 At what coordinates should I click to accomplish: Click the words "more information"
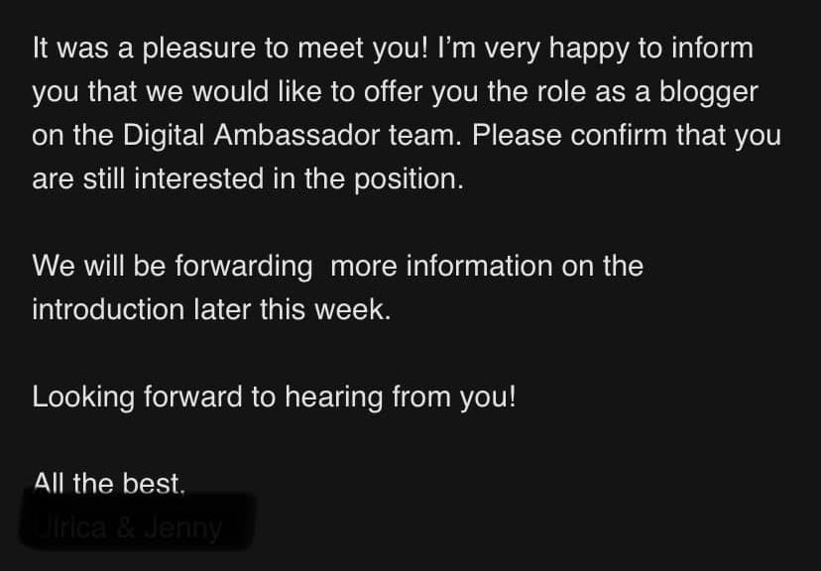click(x=441, y=266)
